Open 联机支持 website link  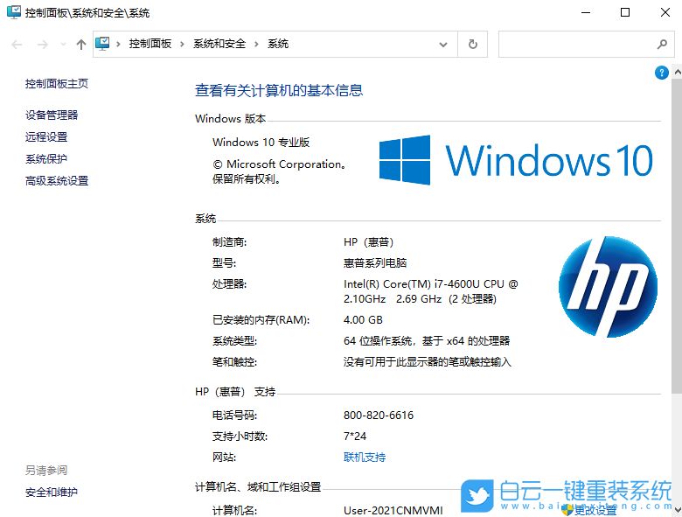point(365,457)
